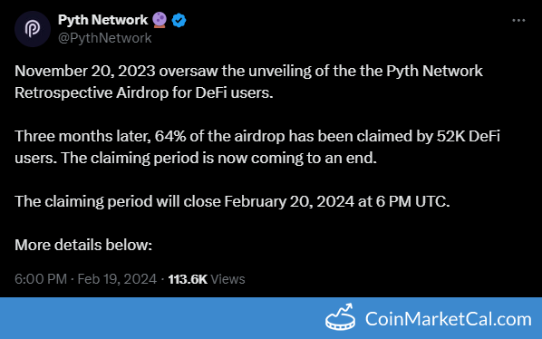Open the @PythNetwork handle link

pyautogui.click(x=105, y=38)
